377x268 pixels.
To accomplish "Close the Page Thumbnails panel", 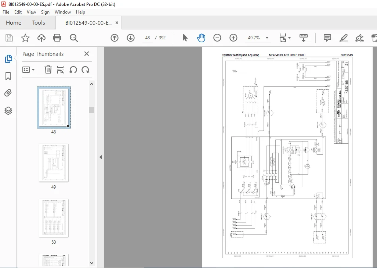I will coord(87,54).
